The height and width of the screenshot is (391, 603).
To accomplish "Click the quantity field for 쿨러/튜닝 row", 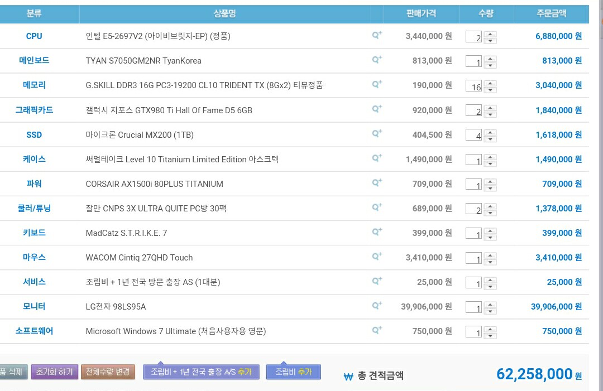I will 474,209.
